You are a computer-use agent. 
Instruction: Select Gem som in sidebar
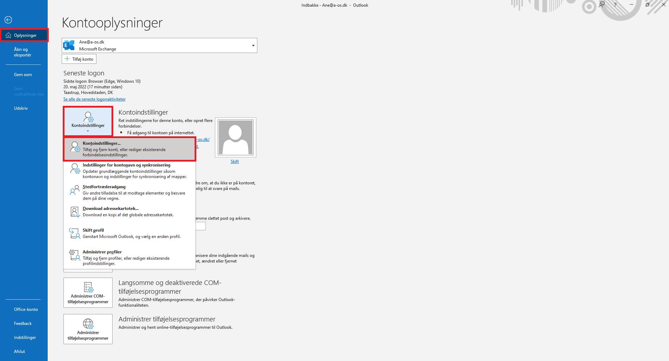tap(23, 75)
